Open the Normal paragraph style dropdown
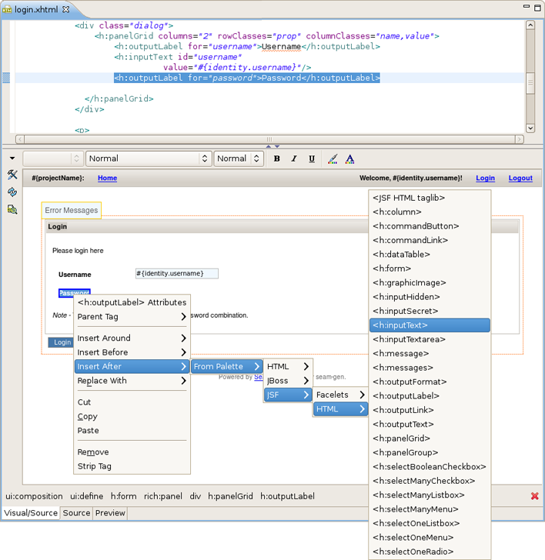Image resolution: width=545 pixels, height=560 pixels. tap(148, 158)
